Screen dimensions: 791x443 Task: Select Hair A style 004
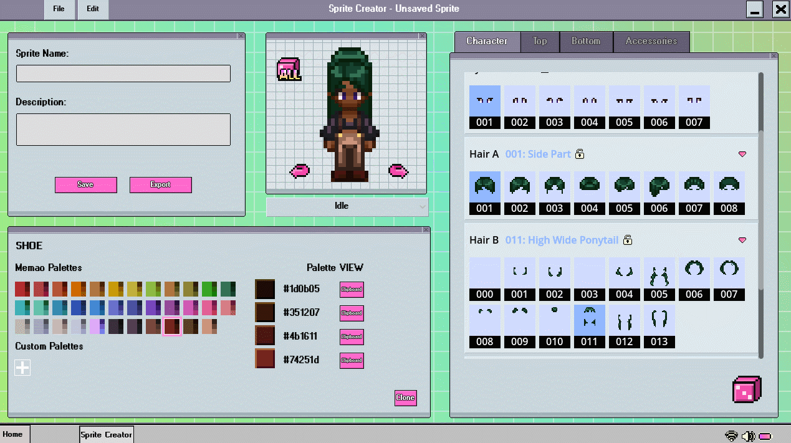point(590,193)
